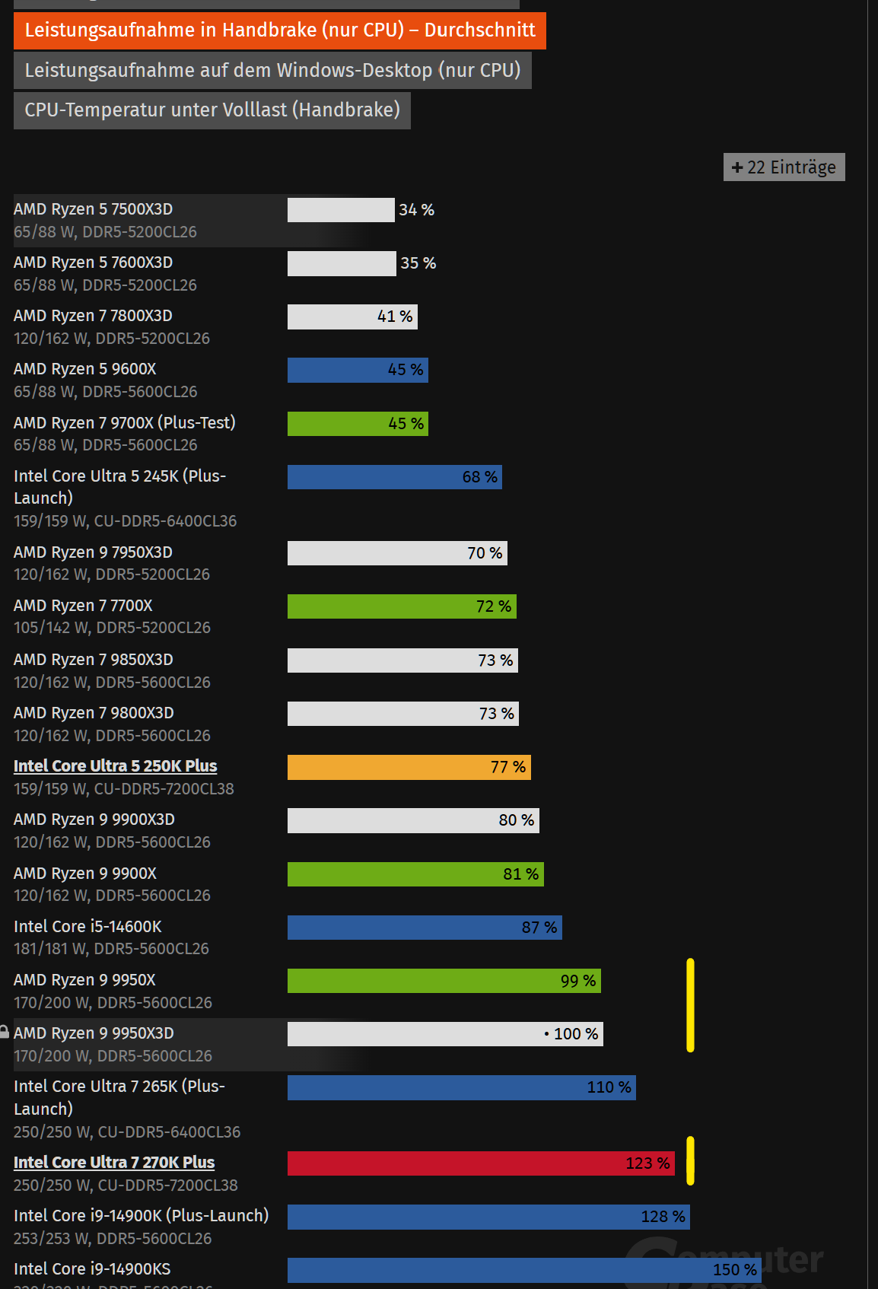Click the orange 77 % bar of Ultra 5 250K Plus
878x1289 pixels.
pyautogui.click(x=409, y=767)
